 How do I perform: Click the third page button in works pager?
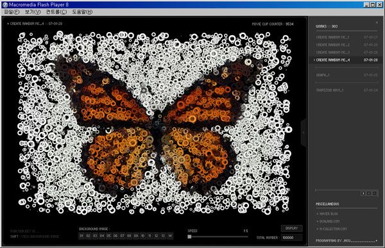[x=375, y=194]
